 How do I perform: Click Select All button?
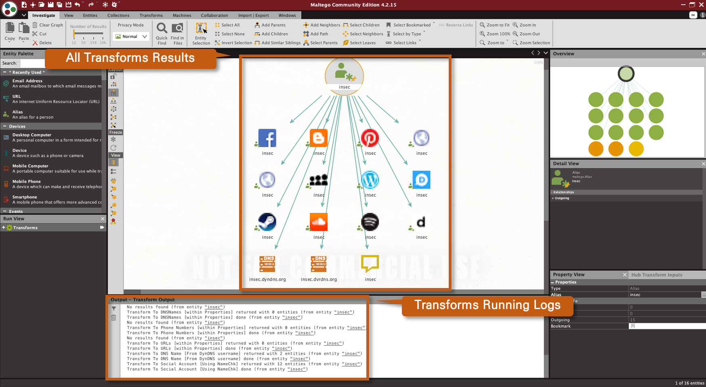[x=227, y=25]
